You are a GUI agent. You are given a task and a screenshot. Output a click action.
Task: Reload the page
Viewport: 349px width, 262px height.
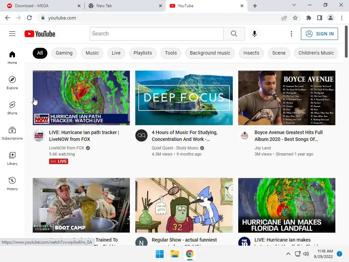tap(29, 18)
